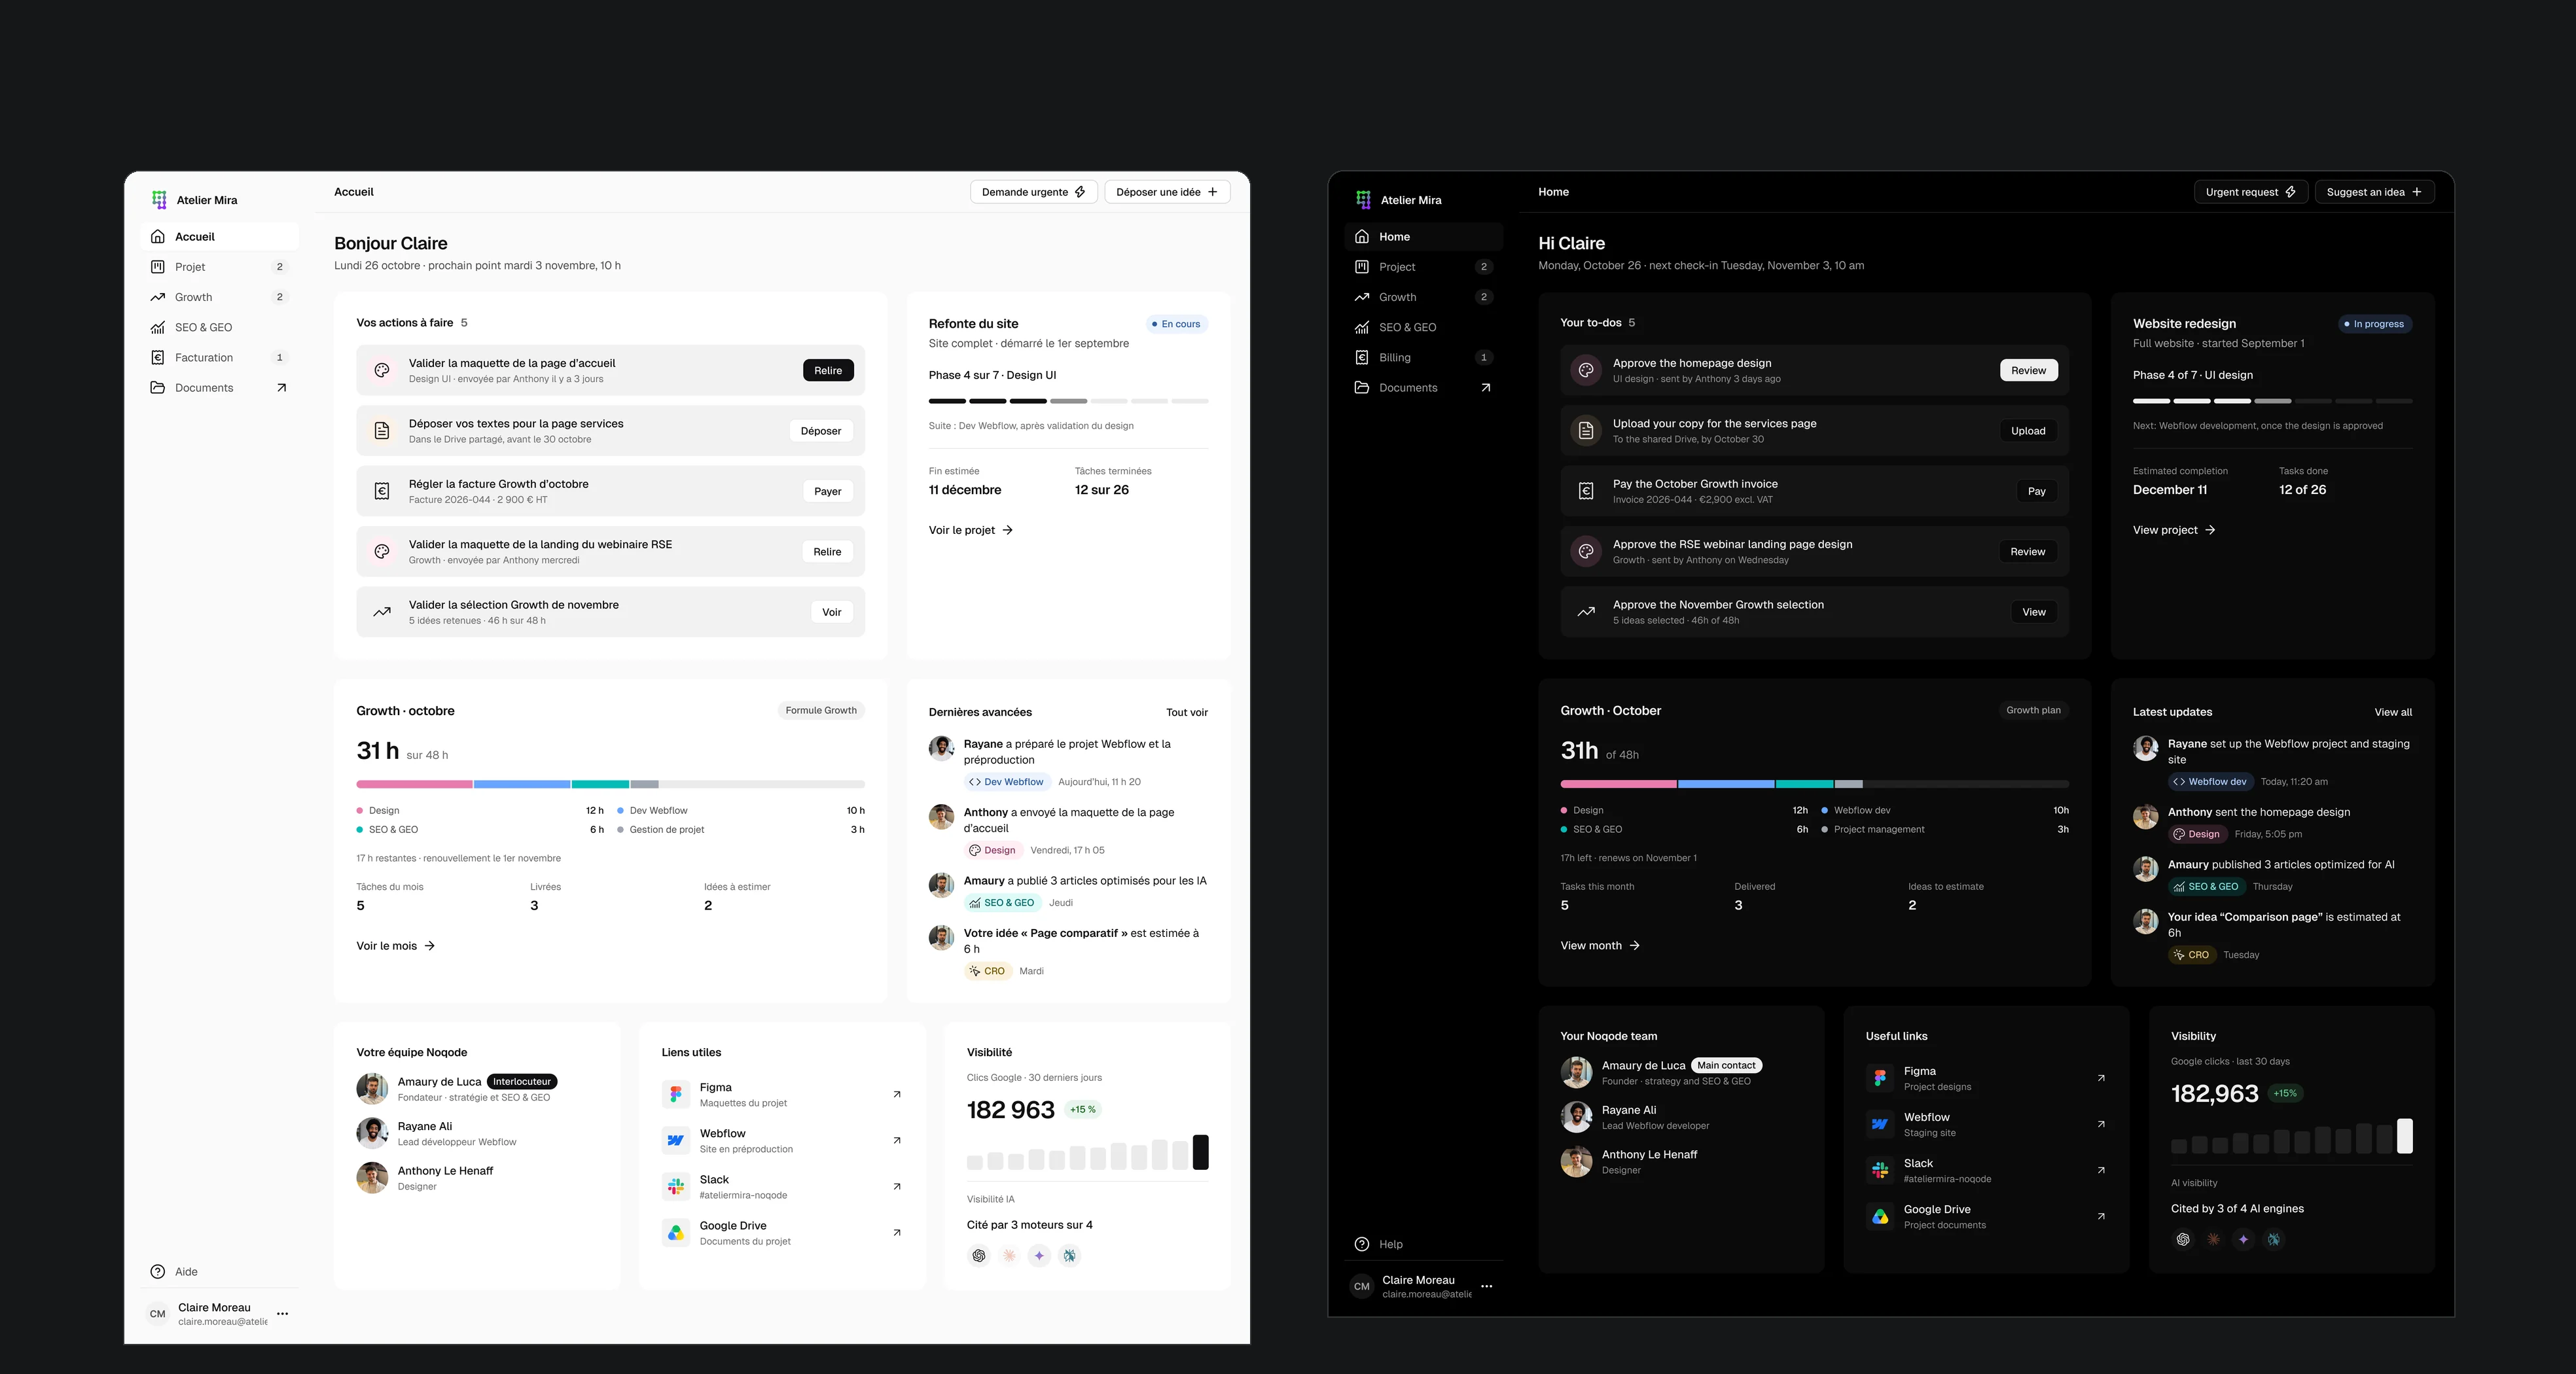This screenshot has width=2576, height=1374.
Task: Open Growth in the dark sidebar
Action: 1425,297
